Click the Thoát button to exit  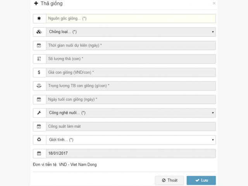click(x=169, y=180)
